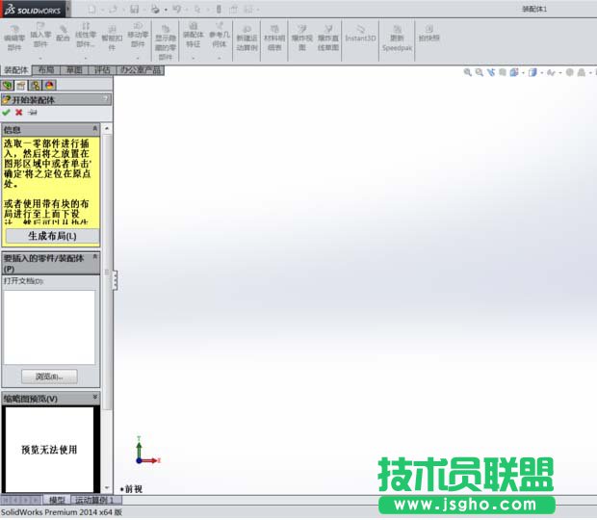Open the FeatureManager design tree tab

(8, 86)
